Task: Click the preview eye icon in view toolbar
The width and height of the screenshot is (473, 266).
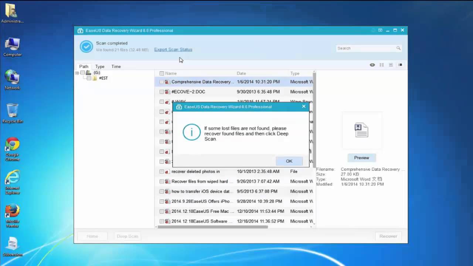Action: pyautogui.click(x=372, y=65)
